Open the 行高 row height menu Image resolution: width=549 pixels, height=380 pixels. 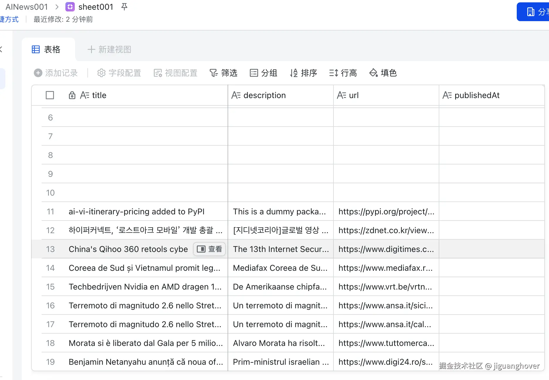click(x=343, y=73)
